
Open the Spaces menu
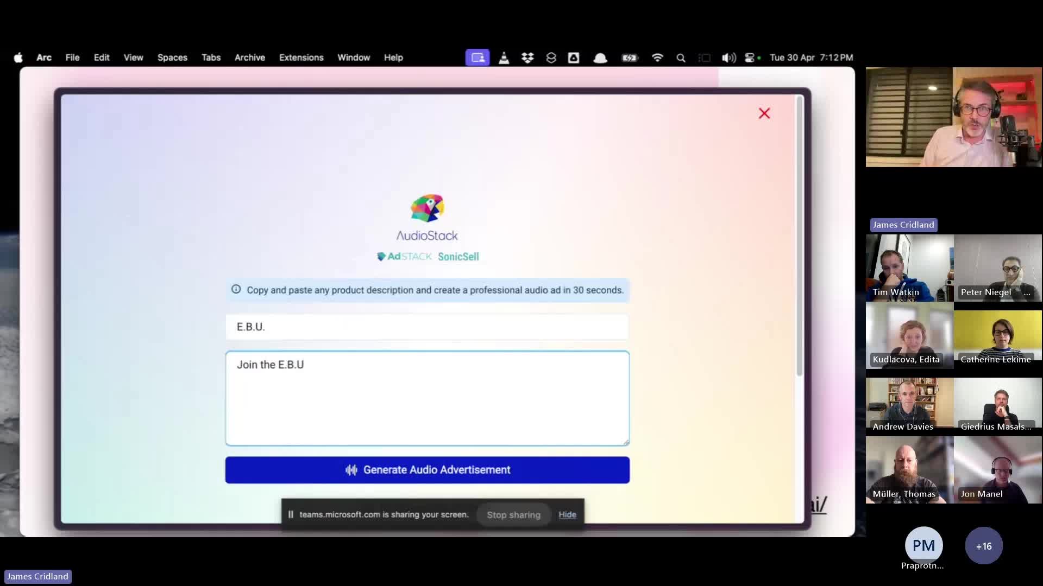(172, 58)
